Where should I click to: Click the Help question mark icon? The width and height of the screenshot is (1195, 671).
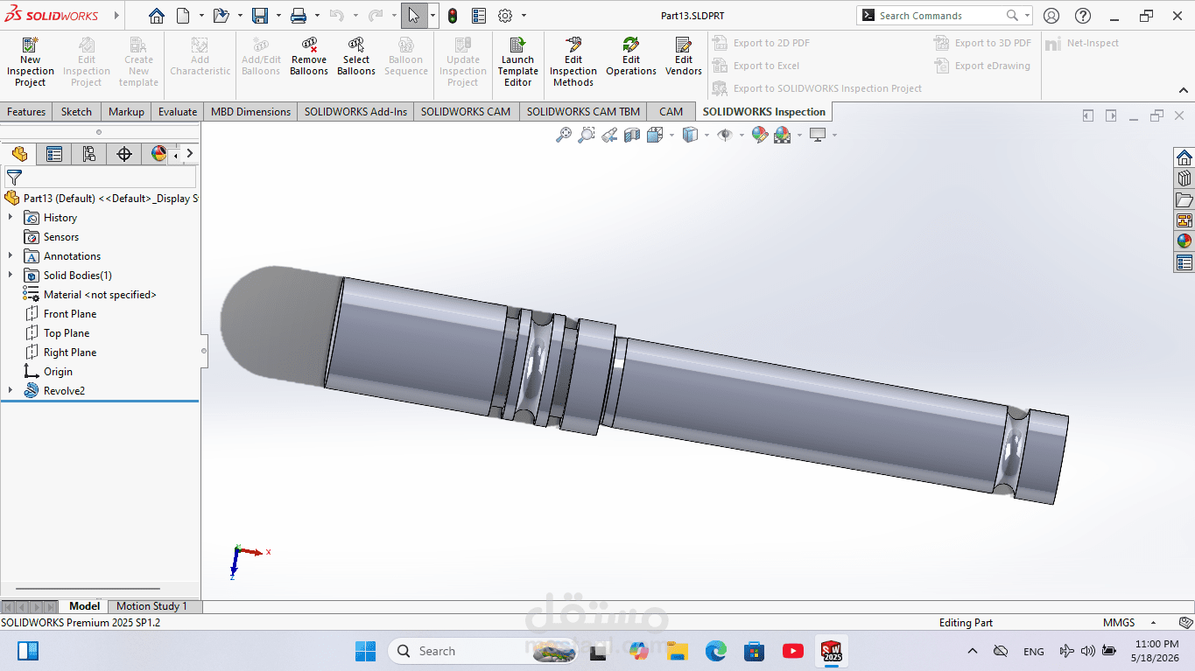pos(1083,16)
